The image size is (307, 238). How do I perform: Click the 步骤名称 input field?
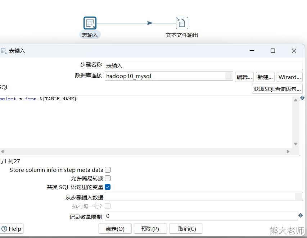click(204, 65)
